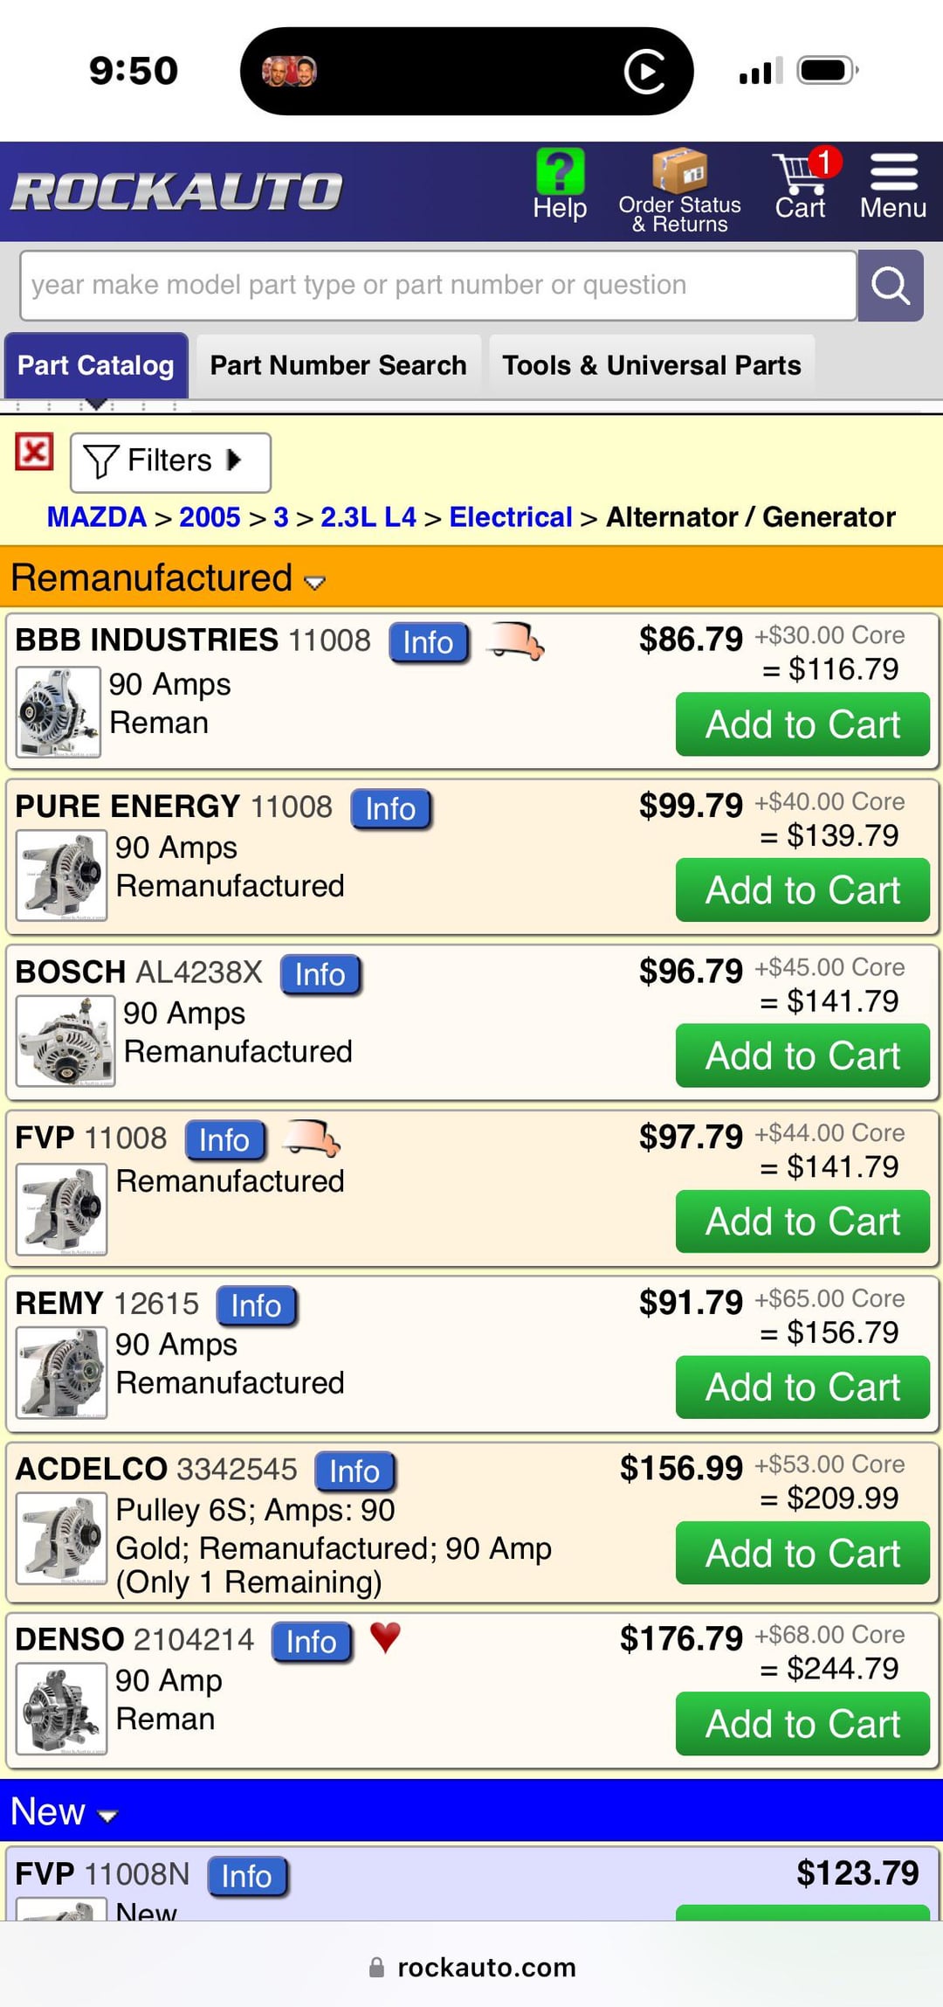This screenshot has height=2007, width=943.
Task: Open Tools & Universal Parts tab
Action: tap(650, 364)
